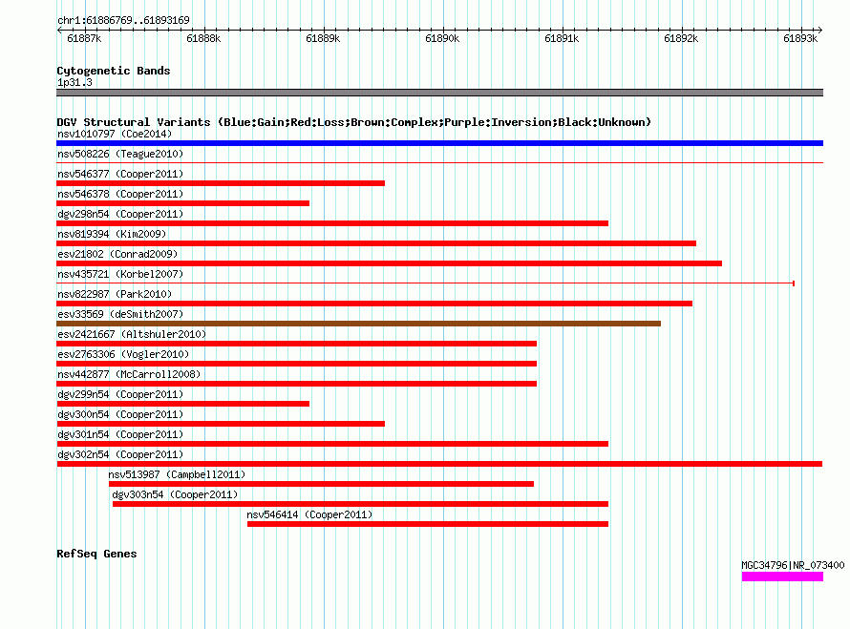Click the red bar under nsv513987

(x=321, y=484)
